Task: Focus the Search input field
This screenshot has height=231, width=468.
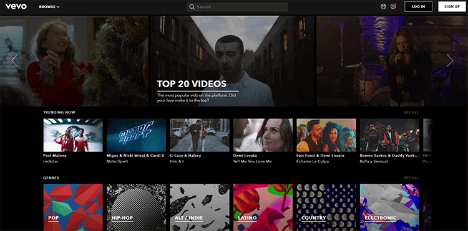Action: [x=237, y=7]
